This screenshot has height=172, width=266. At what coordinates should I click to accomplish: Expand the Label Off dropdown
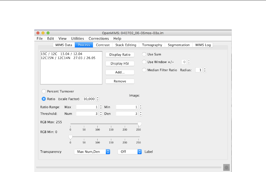point(130,152)
